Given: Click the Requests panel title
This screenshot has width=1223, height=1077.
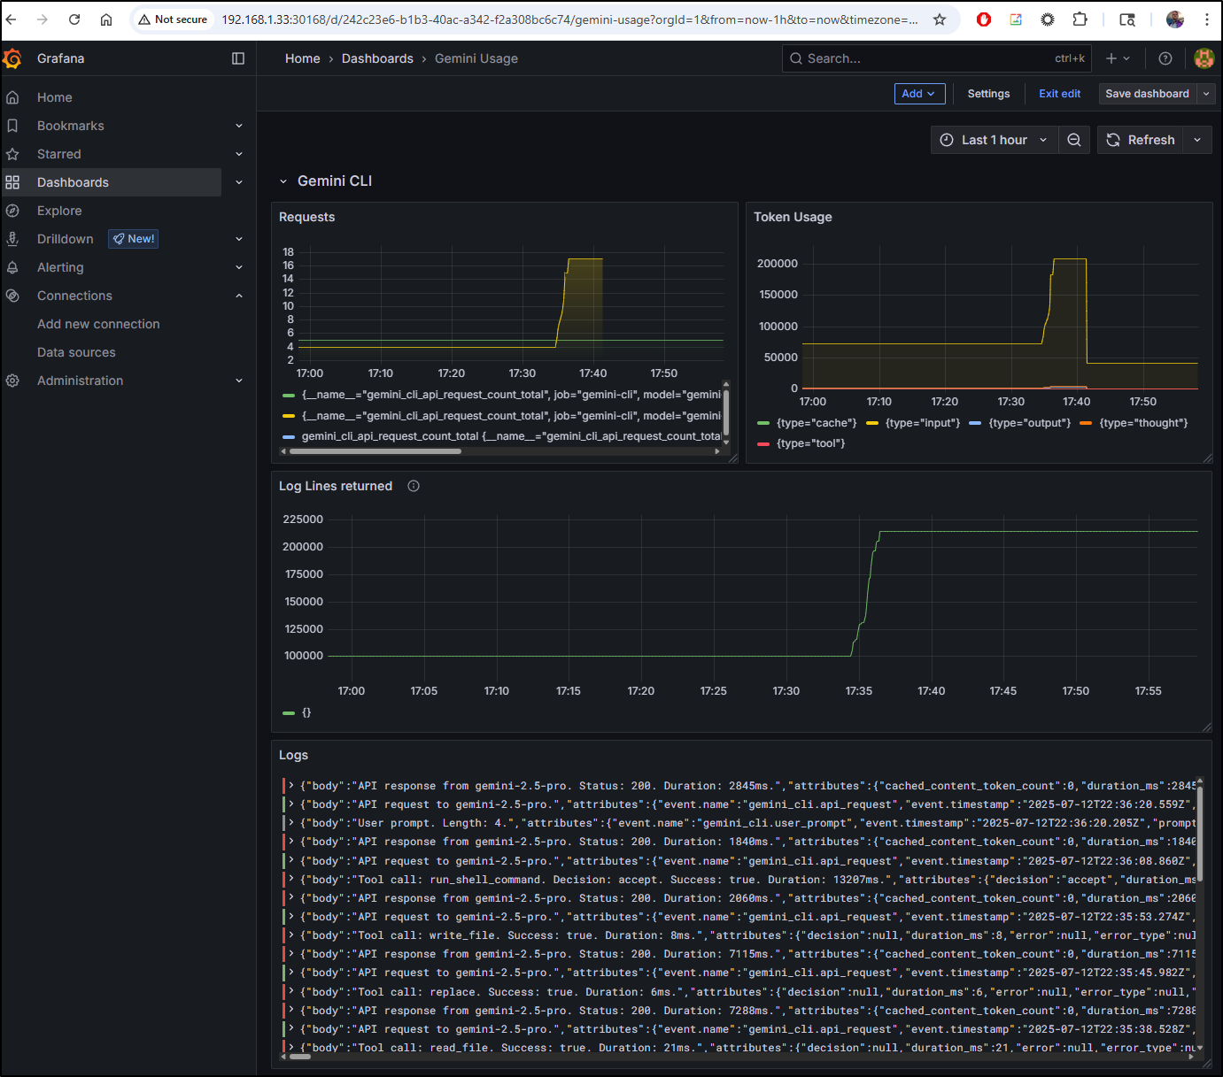Looking at the screenshot, I should [x=306, y=217].
